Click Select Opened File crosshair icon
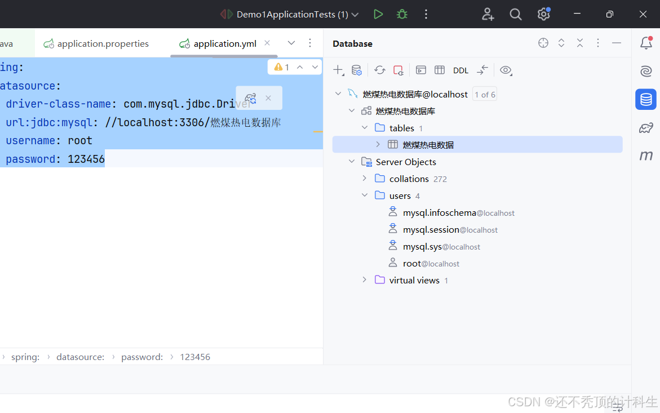Image resolution: width=660 pixels, height=413 pixels. tap(543, 43)
